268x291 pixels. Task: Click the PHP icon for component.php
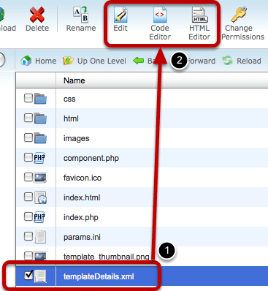tap(39, 158)
